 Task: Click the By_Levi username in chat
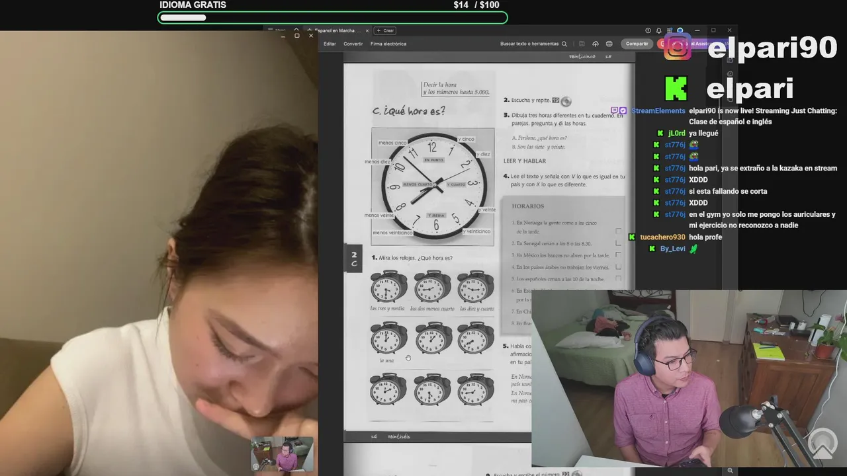[x=673, y=249]
